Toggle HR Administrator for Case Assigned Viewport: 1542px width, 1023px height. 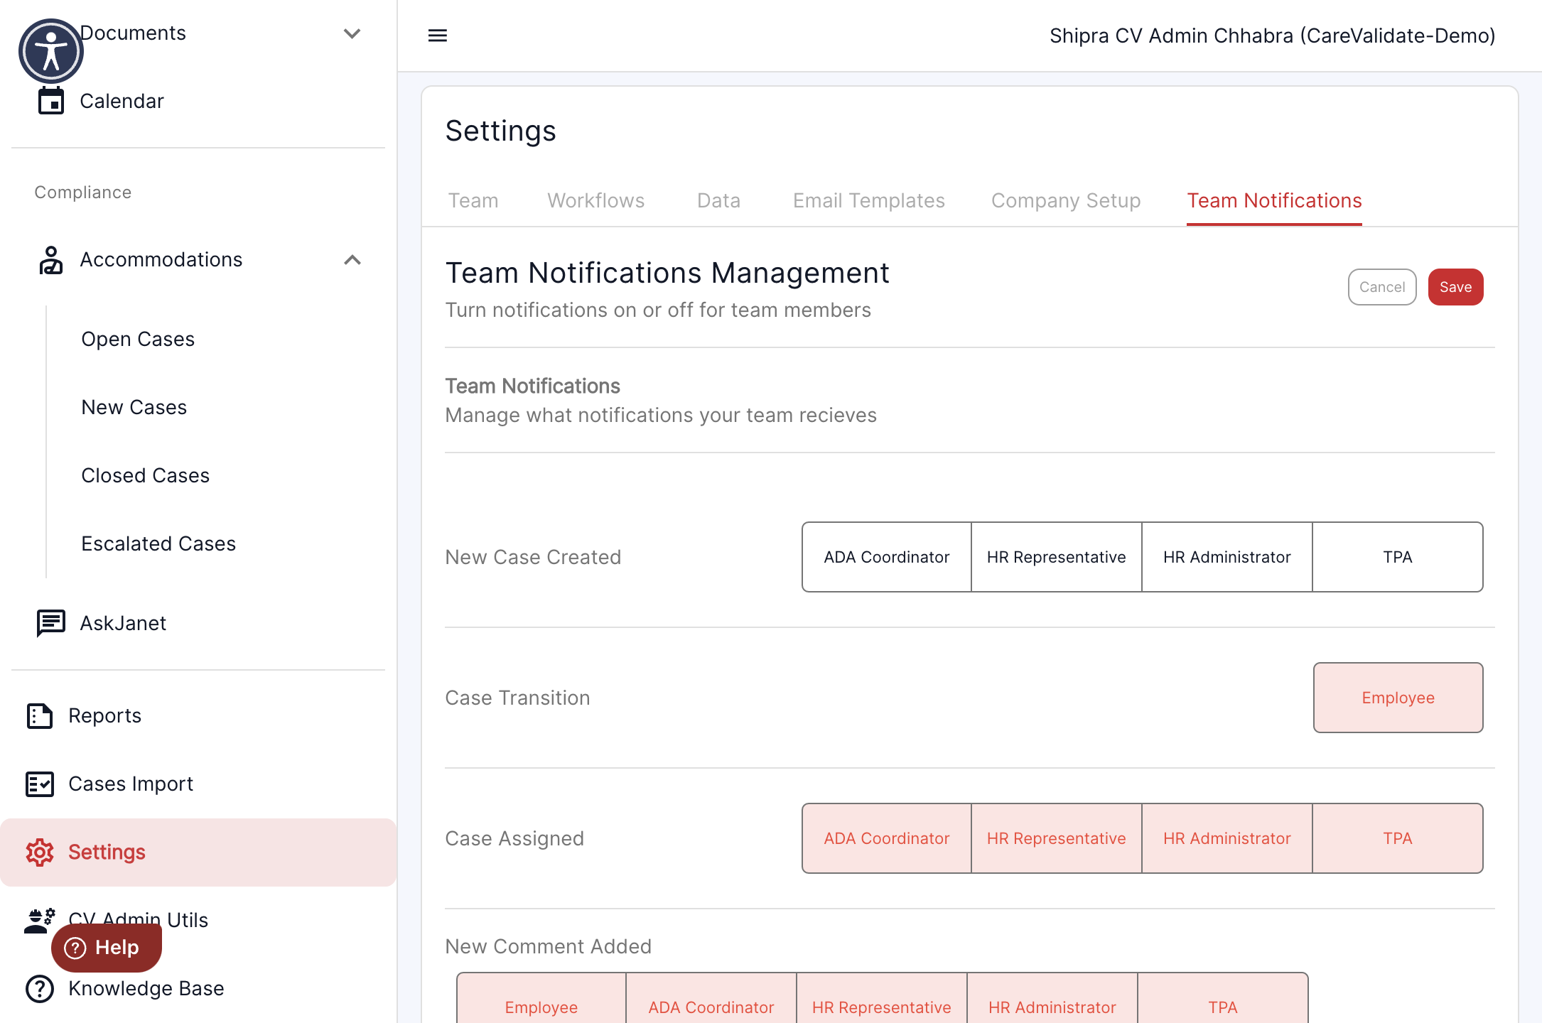click(x=1226, y=838)
